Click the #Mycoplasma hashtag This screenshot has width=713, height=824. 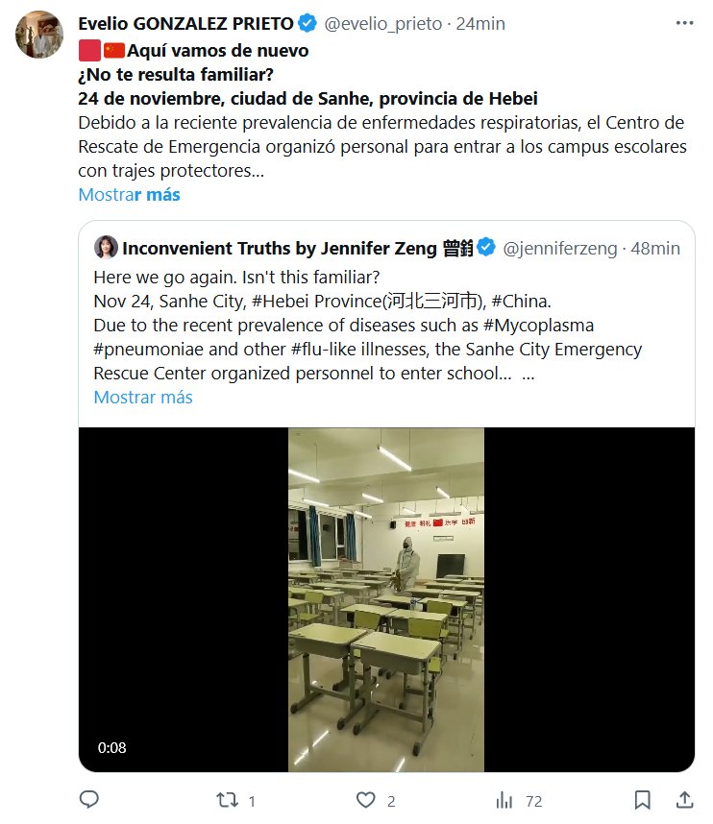(x=538, y=326)
